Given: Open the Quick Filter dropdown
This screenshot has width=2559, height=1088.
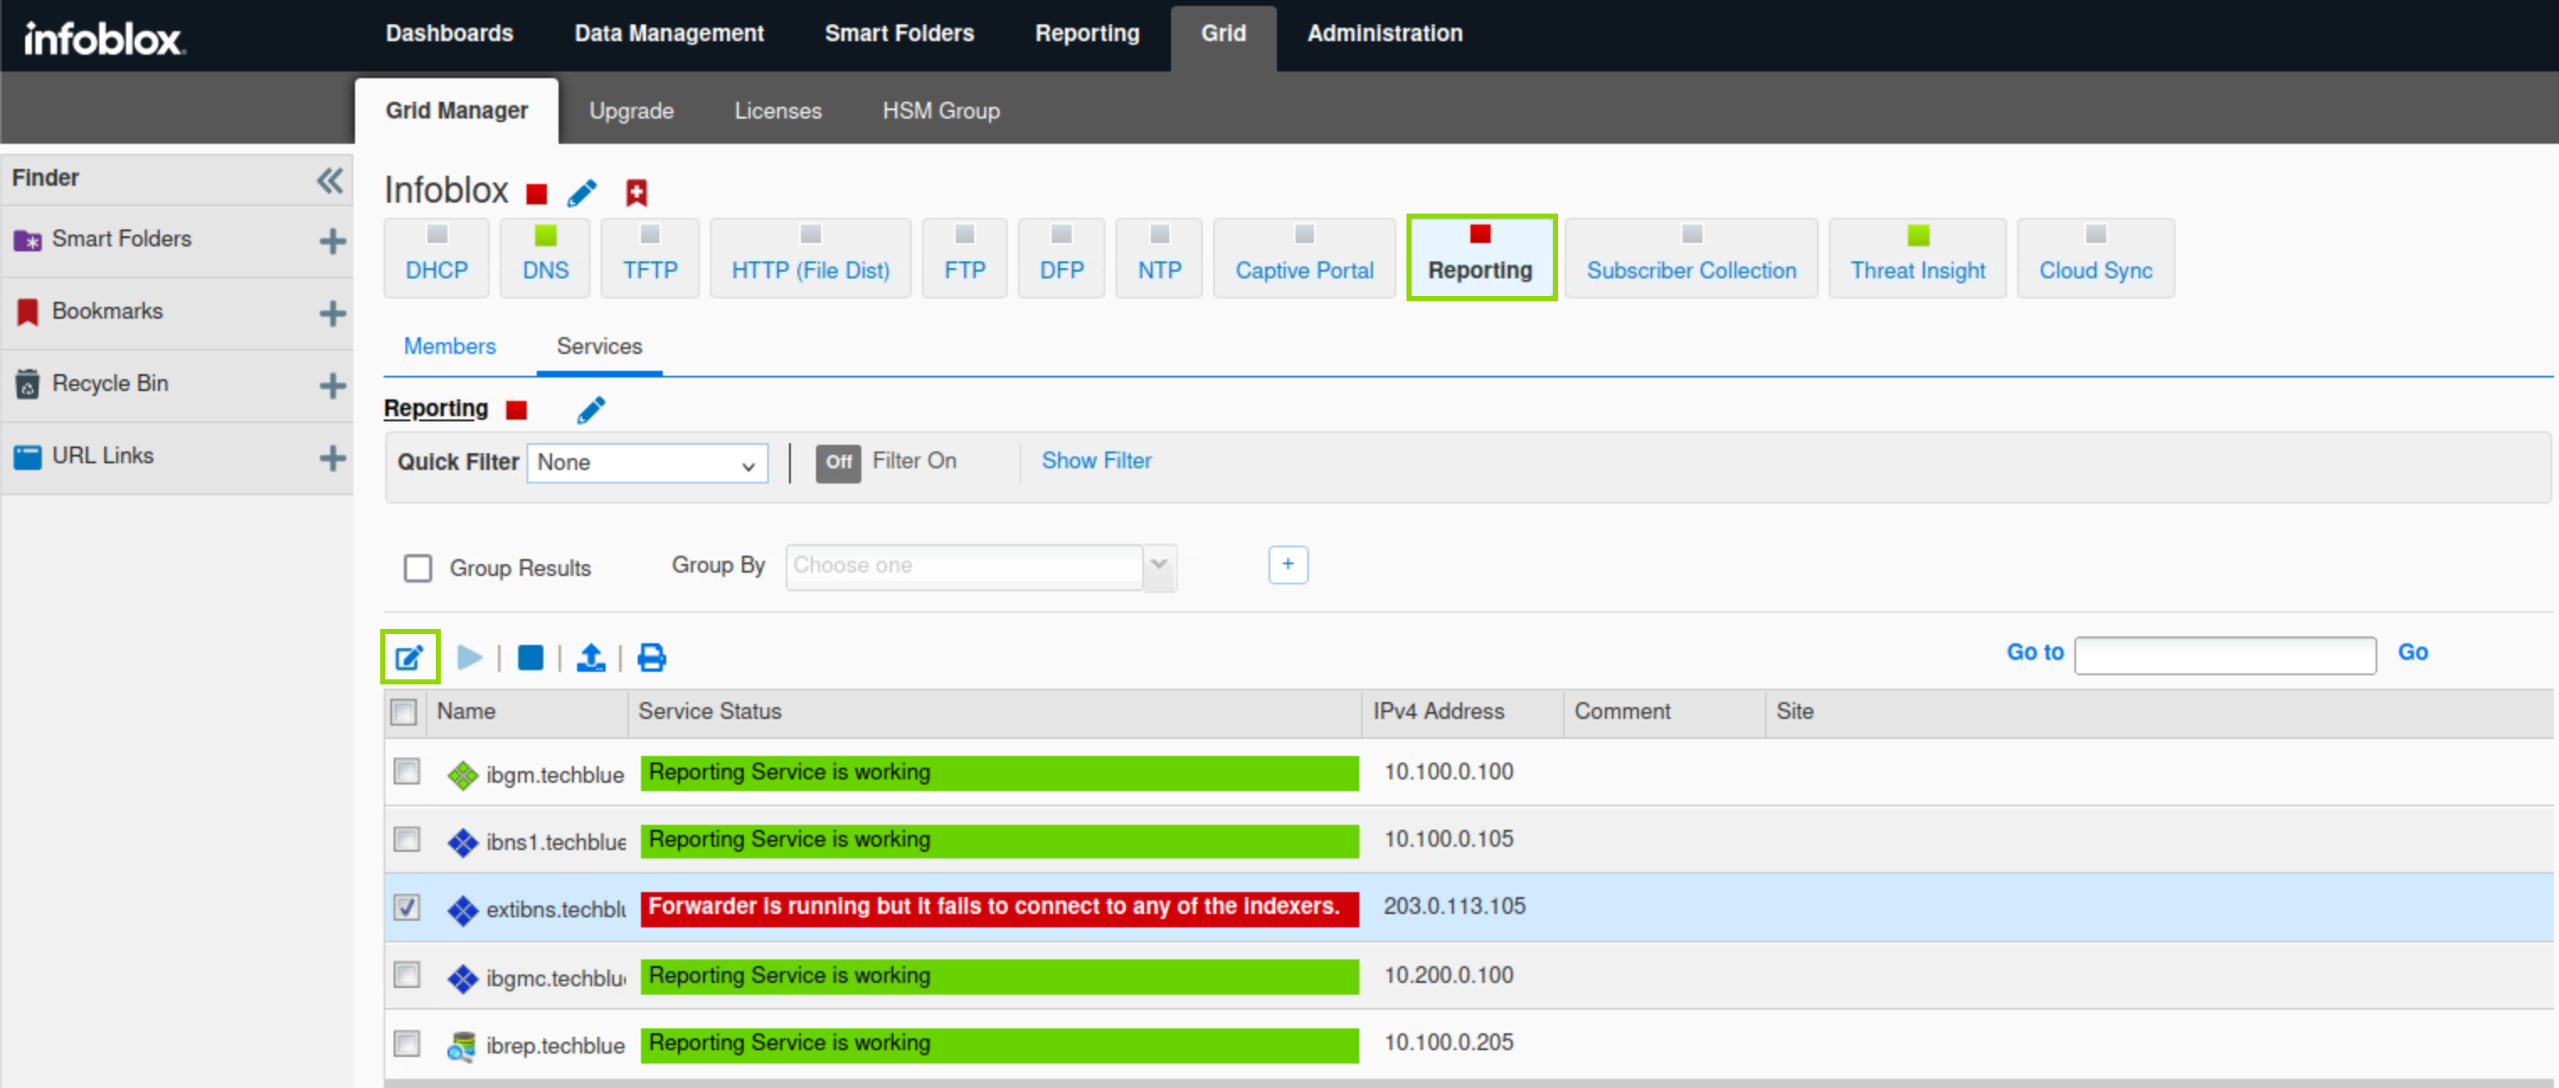Looking at the screenshot, I should [x=647, y=463].
